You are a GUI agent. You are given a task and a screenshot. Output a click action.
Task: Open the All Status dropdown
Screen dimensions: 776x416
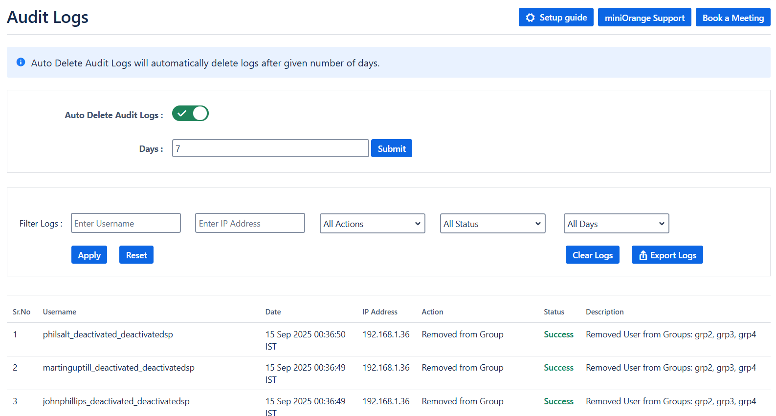click(x=492, y=224)
